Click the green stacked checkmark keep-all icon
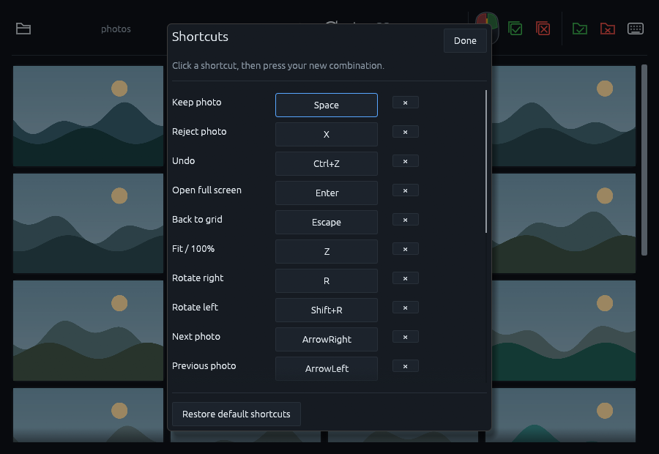The image size is (659, 454). tap(515, 29)
